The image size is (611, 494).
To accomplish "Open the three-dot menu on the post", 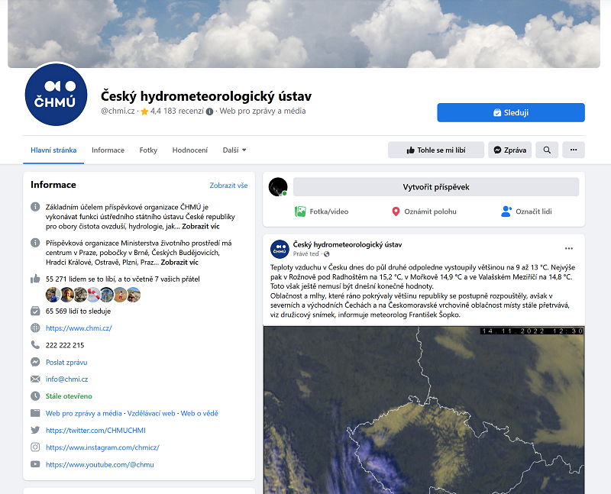I will point(568,247).
